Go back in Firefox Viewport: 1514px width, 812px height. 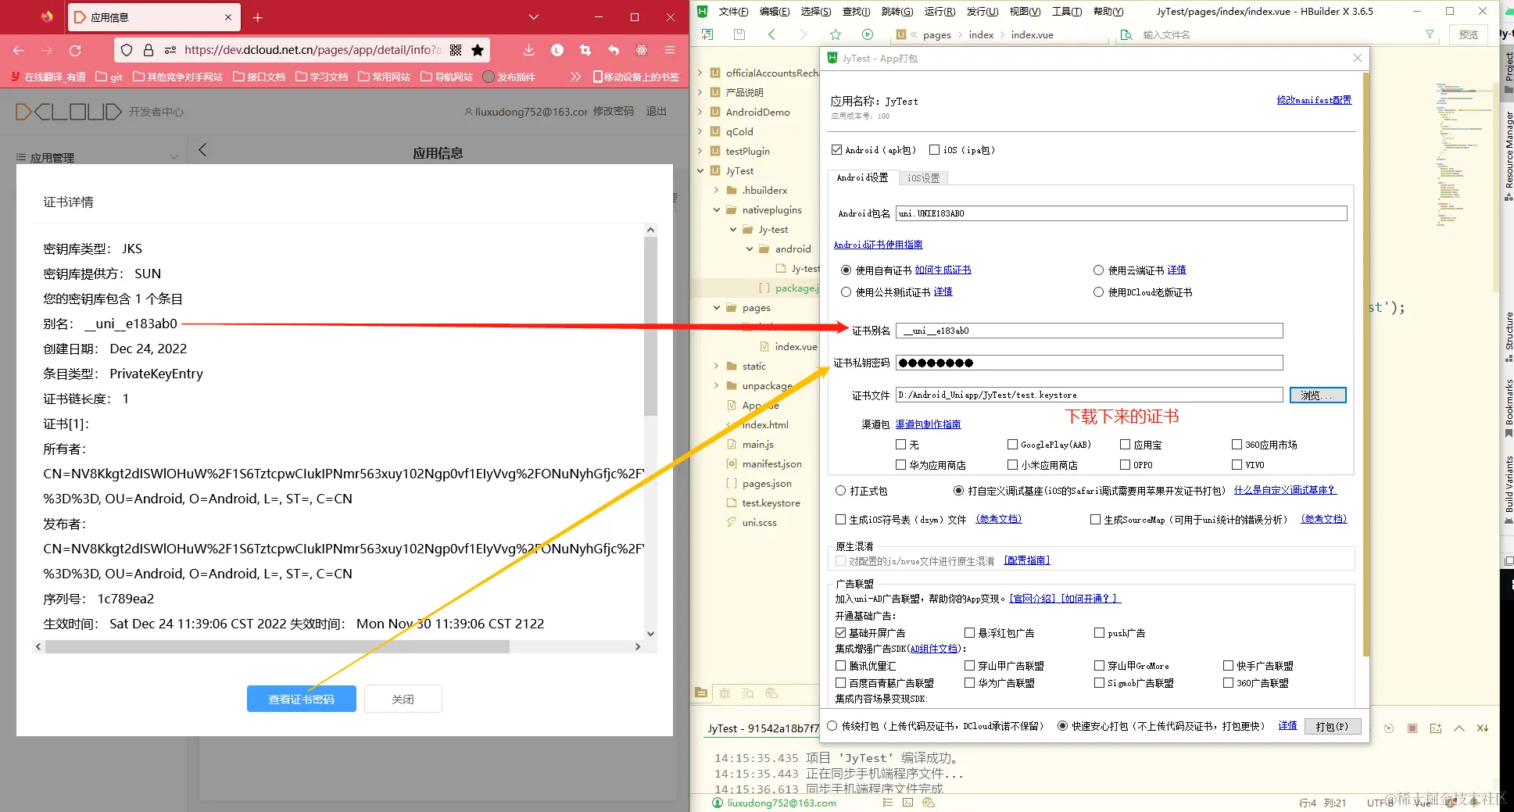[19, 50]
